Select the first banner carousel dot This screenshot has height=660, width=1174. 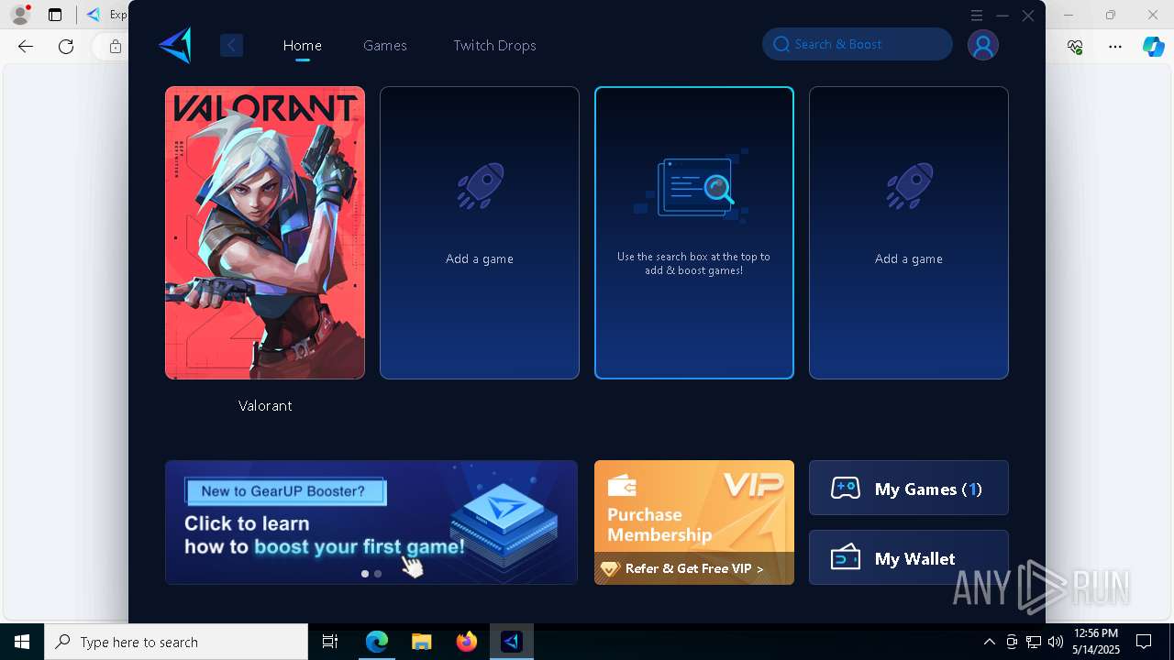(365, 574)
